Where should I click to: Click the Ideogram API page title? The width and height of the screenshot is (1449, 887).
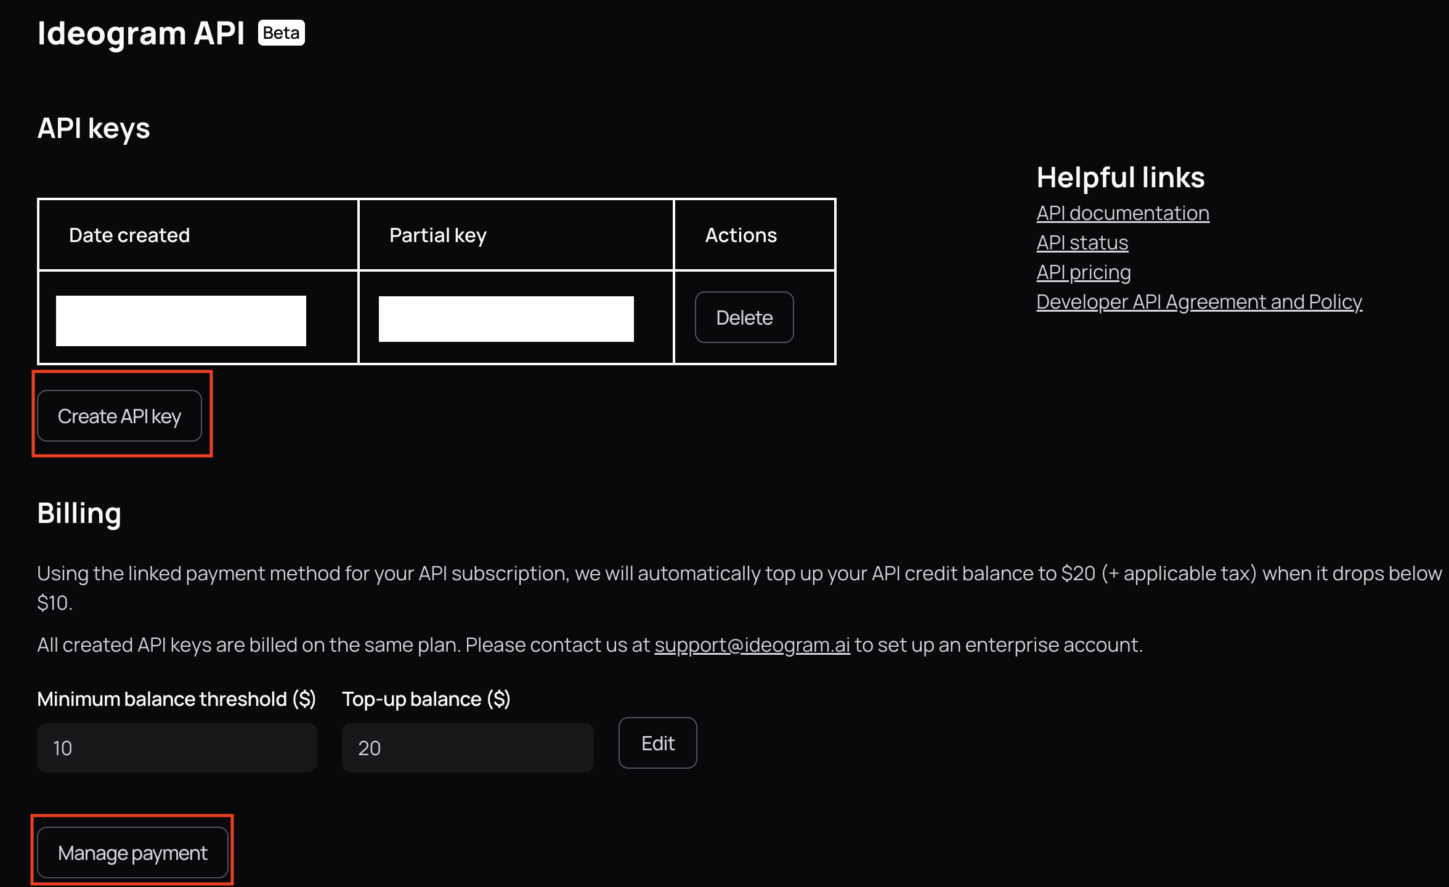click(x=141, y=33)
